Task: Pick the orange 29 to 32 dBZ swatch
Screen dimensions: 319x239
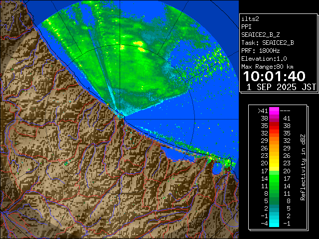Action: (274, 141)
